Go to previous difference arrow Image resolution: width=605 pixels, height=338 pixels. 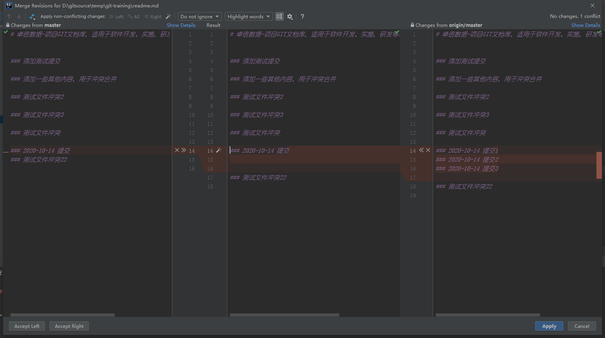[x=9, y=16]
